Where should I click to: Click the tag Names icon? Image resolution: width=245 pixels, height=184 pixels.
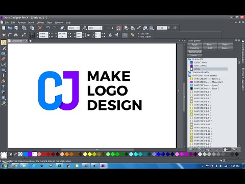132,35
